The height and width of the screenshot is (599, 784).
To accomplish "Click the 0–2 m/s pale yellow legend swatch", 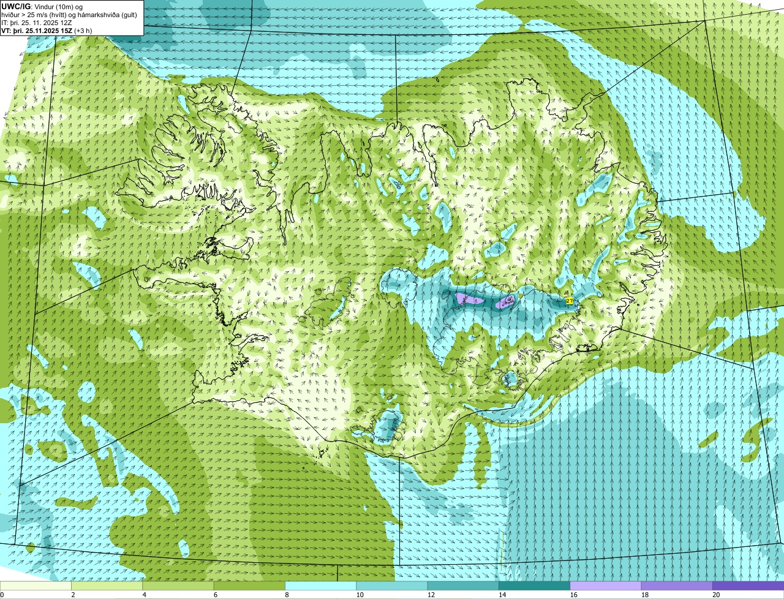I will pos(36,586).
